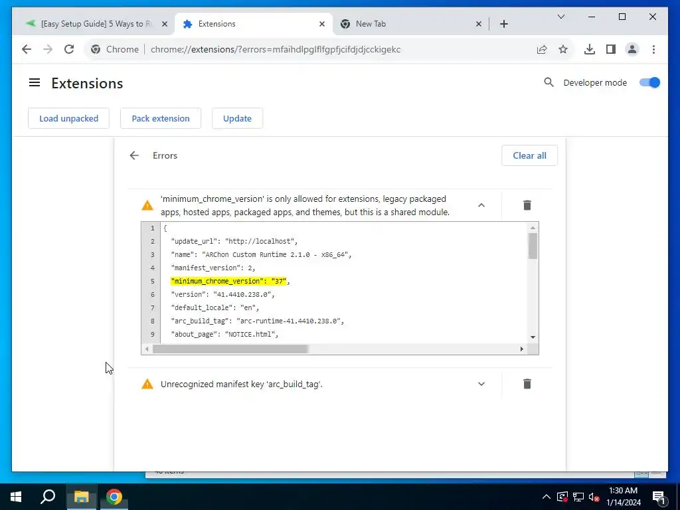
Task: Open Windows taskbar search
Action: coord(48,497)
